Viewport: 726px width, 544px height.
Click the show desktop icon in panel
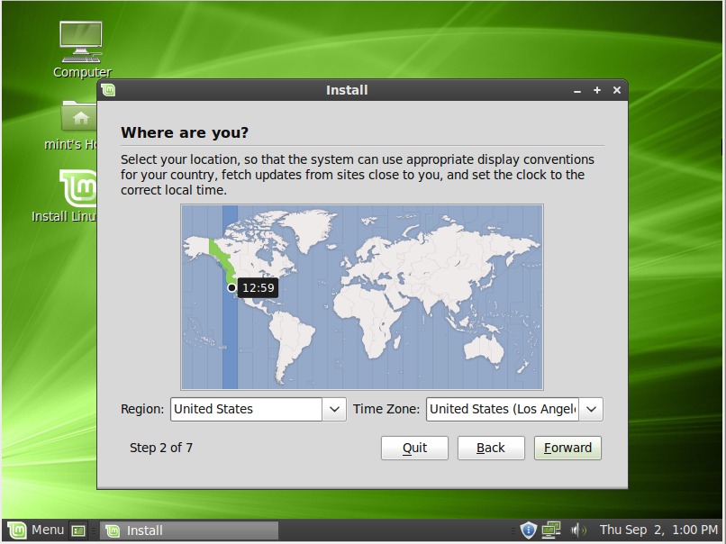point(78,530)
